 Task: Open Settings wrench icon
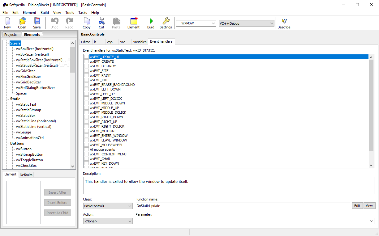[x=166, y=21]
